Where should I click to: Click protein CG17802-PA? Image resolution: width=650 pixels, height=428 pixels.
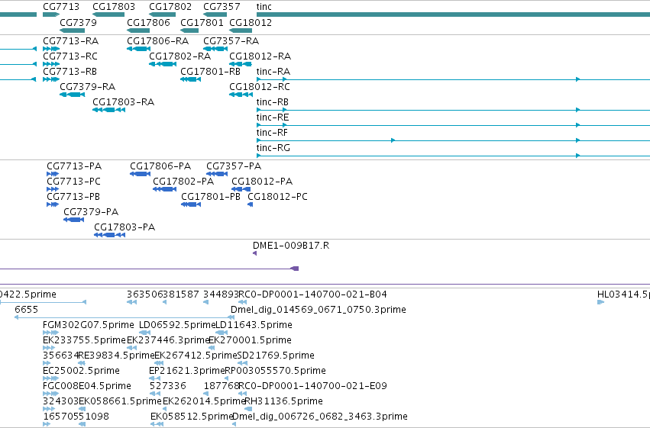pyautogui.click(x=183, y=182)
